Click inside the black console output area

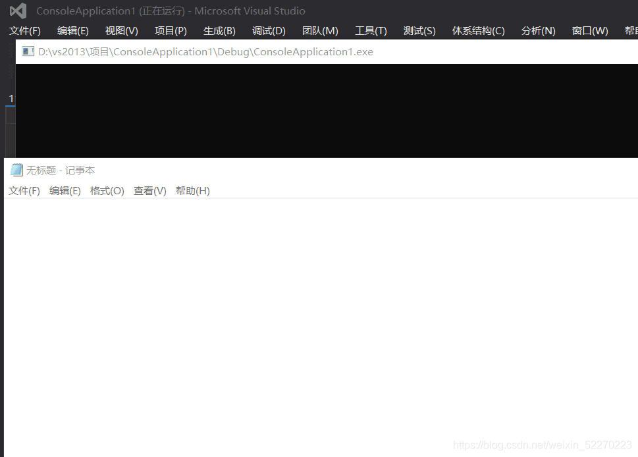point(327,111)
